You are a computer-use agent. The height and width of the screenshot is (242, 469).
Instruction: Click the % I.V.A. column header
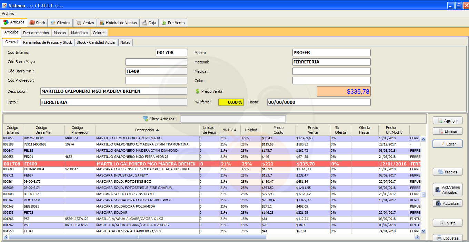230,130
